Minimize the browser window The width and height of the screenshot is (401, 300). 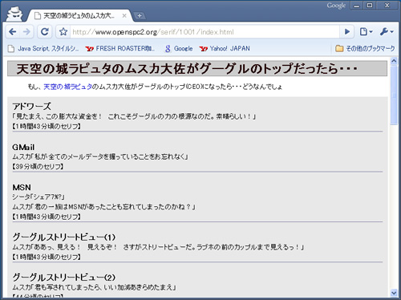357,6
